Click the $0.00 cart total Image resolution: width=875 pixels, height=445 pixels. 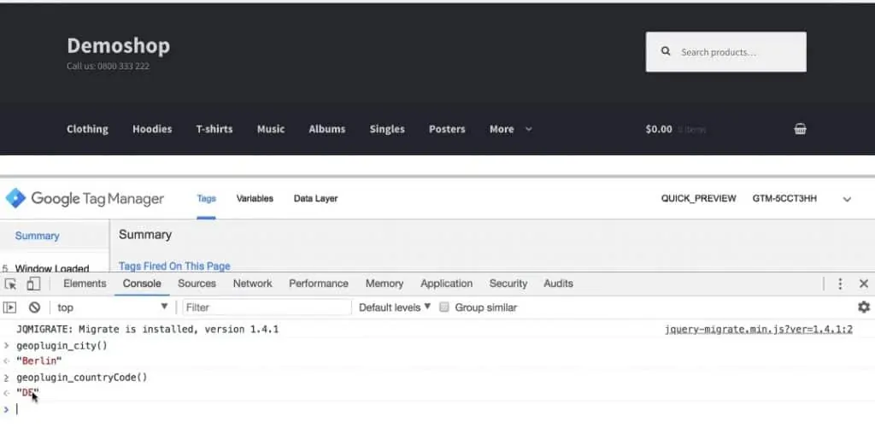659,129
